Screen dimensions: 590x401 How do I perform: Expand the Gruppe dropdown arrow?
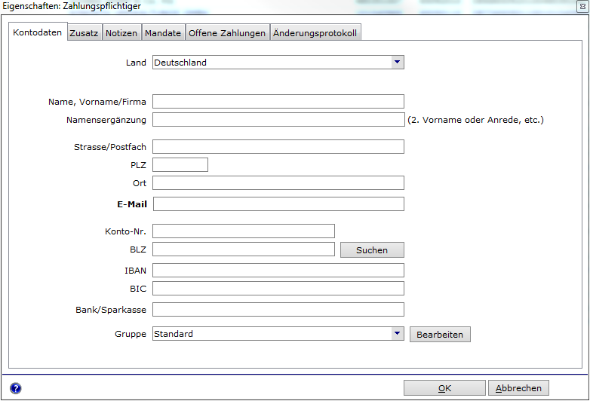tap(397, 333)
